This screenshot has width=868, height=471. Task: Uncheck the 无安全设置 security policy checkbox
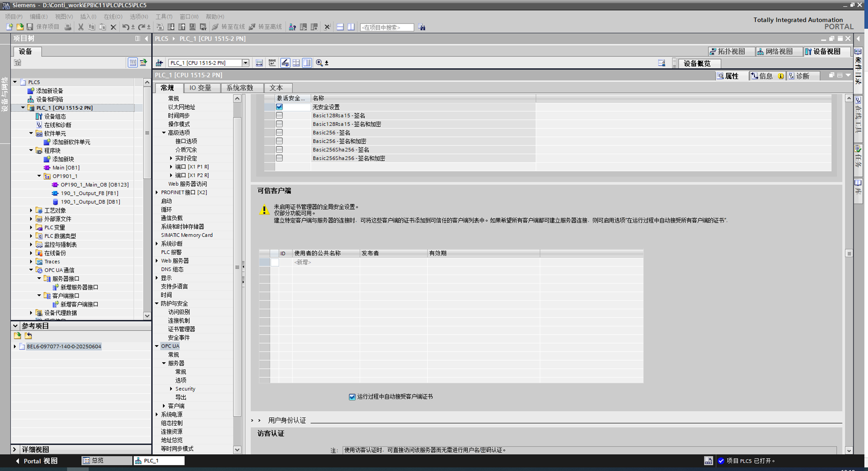[279, 107]
